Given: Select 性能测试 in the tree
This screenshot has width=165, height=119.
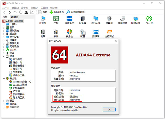Looking at the screenshot, I should pos(12,107).
